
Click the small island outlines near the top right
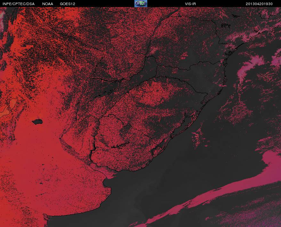pyautogui.click(x=226, y=26)
